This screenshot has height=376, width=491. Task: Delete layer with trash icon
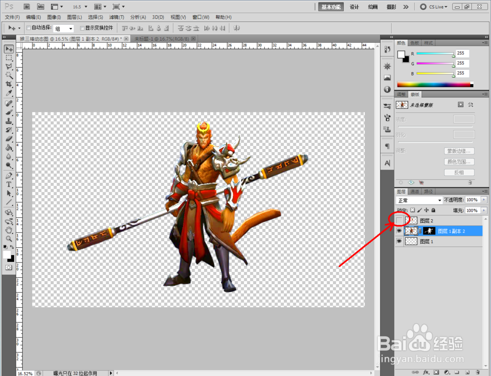pyautogui.click(x=477, y=372)
